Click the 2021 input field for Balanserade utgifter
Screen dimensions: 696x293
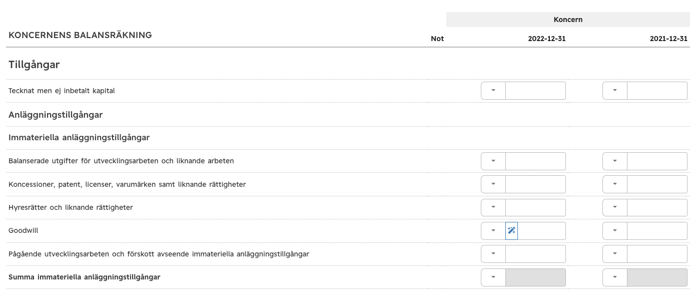pos(657,161)
